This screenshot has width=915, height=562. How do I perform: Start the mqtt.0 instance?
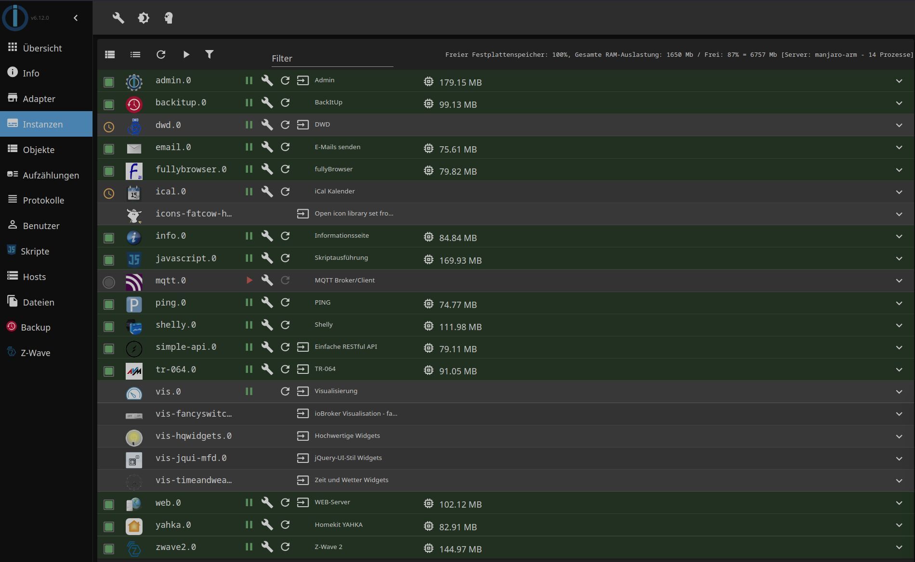[249, 280]
